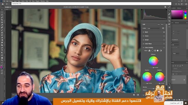Toggle Basic panel visibility eye
This screenshot has width=188, height=105.
[164, 32]
